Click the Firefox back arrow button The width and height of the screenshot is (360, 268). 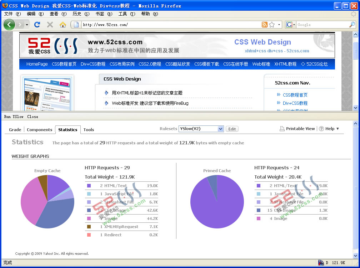click(9, 25)
